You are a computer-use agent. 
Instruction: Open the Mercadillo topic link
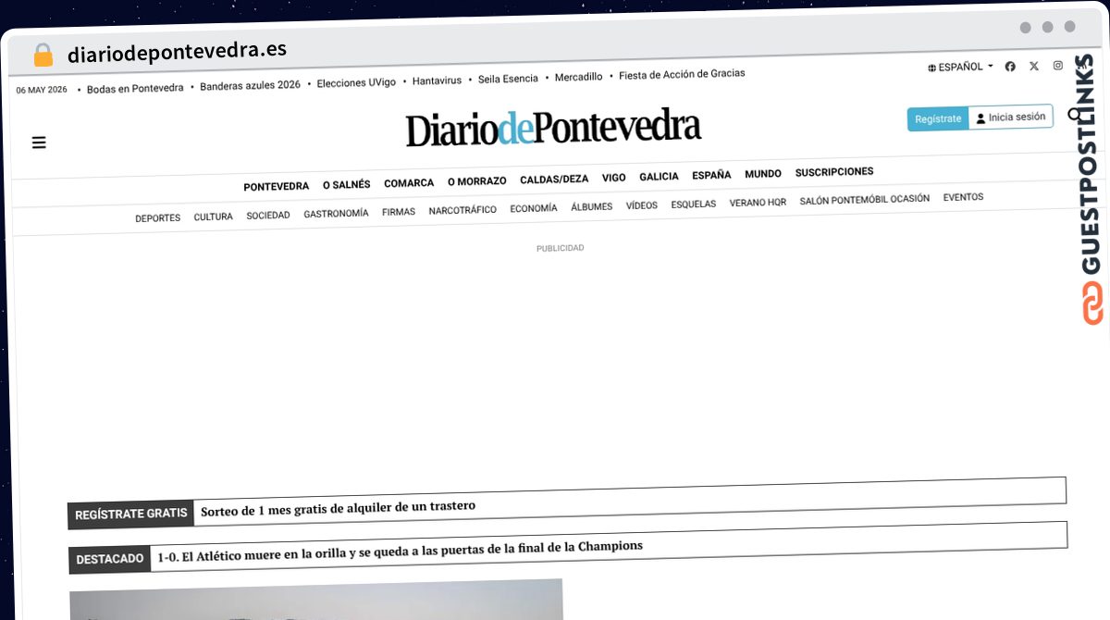tap(578, 78)
